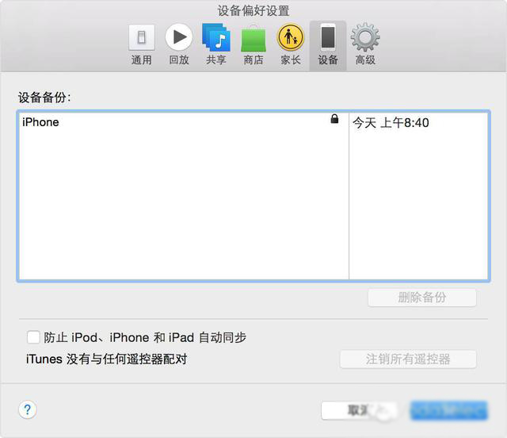The image size is (507, 438).
Task: Click the 删除备份 (Delete Backup) button
Action: pos(422,297)
